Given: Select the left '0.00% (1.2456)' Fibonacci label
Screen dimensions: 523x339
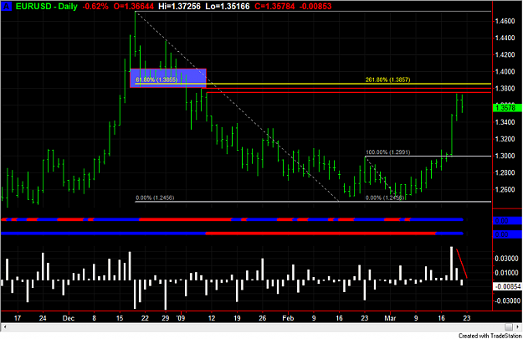Looking at the screenshot, I should pyautogui.click(x=155, y=198).
